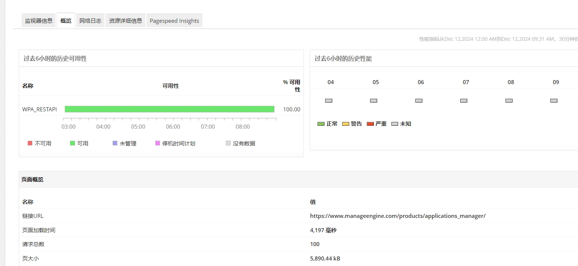Go to the Pagespeed Insights tab
578x266 pixels.
(x=174, y=21)
